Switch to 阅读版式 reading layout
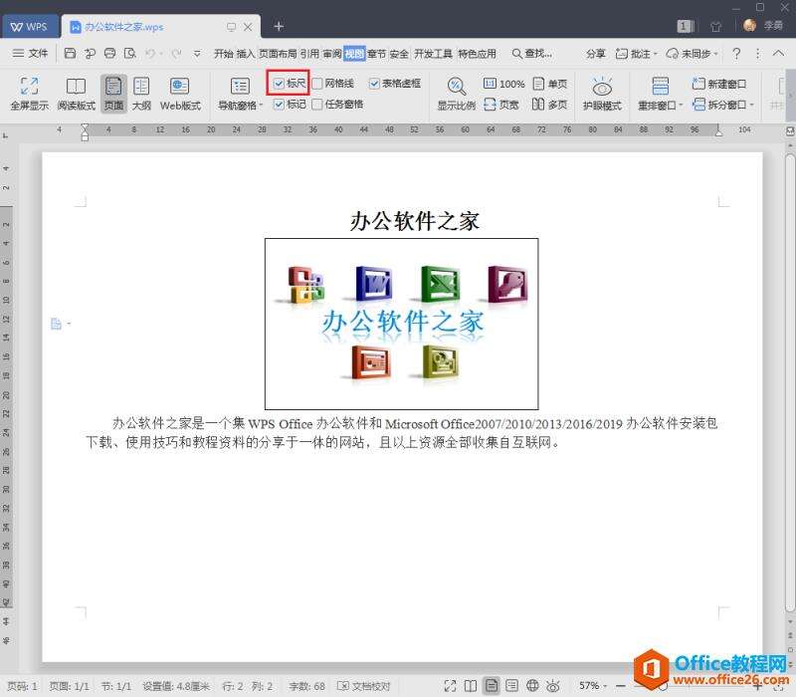The image size is (796, 697). [77, 94]
